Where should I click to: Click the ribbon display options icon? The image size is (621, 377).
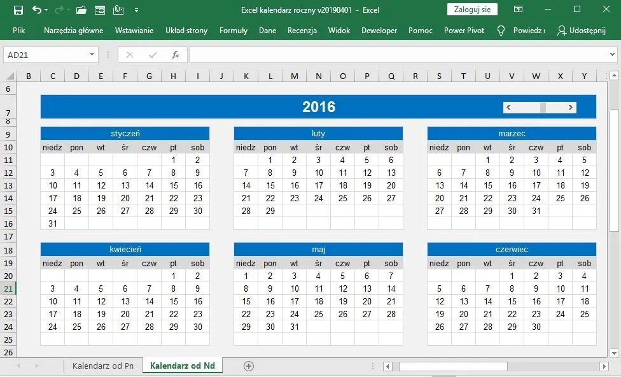tap(519, 10)
